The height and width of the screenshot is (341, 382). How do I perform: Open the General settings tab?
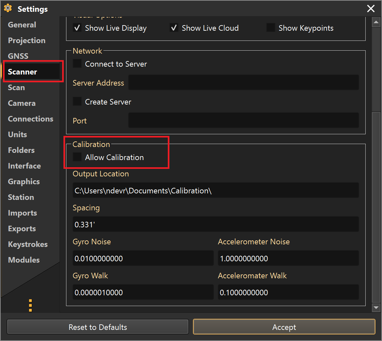click(x=22, y=25)
